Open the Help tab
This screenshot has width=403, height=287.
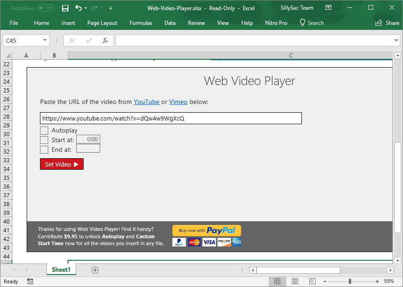click(x=247, y=23)
